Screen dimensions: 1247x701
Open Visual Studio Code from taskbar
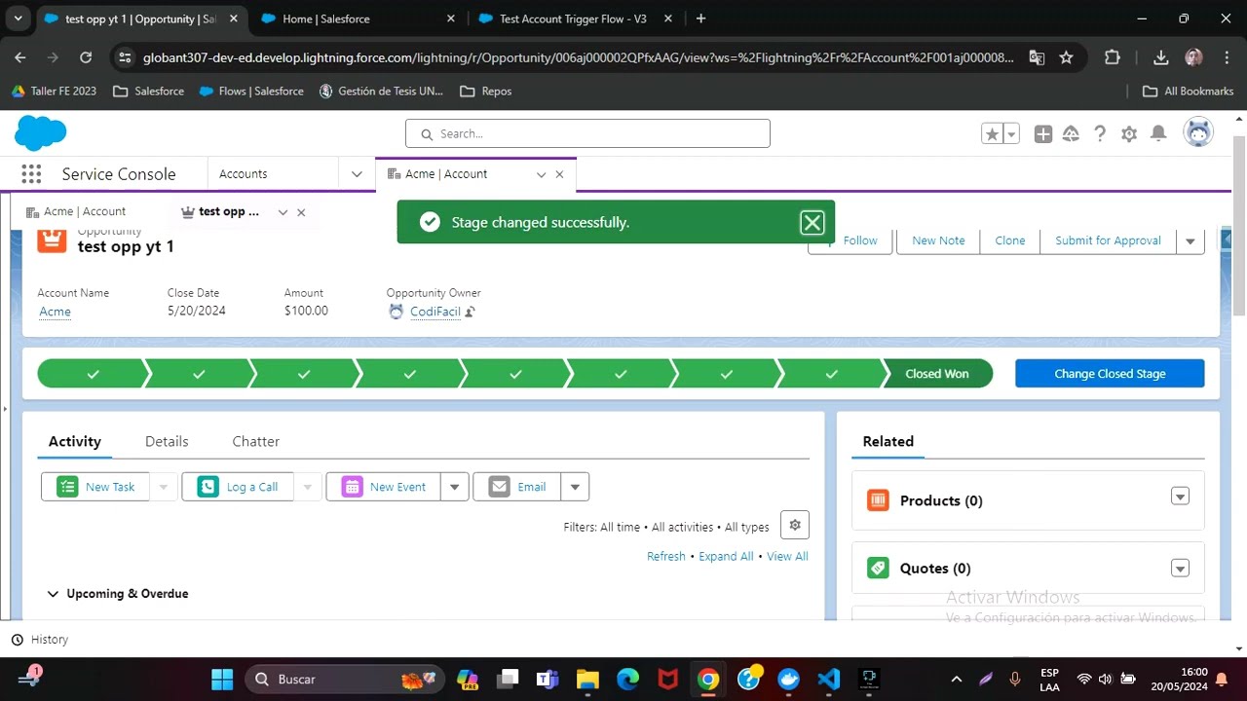coord(829,679)
